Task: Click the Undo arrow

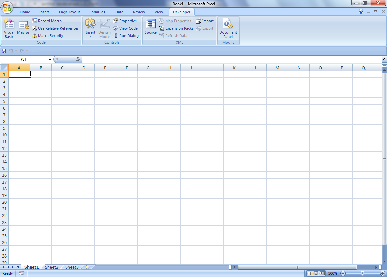Action: click(x=11, y=51)
